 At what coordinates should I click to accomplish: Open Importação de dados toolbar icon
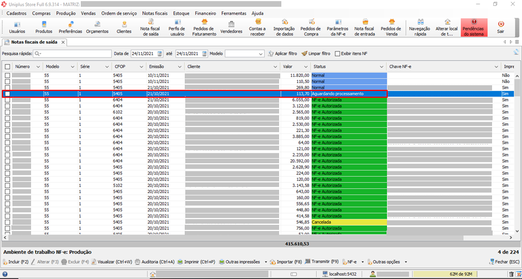click(x=284, y=28)
